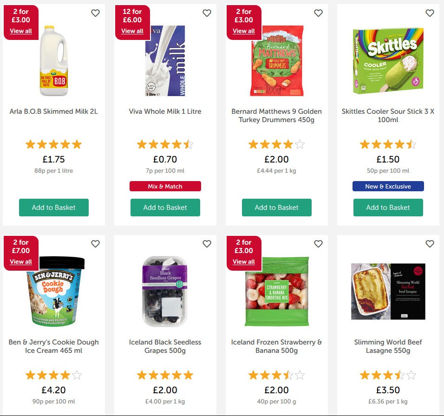
Task: Favourite the Frozen Strawberry & Banana mix
Action: 319,244
